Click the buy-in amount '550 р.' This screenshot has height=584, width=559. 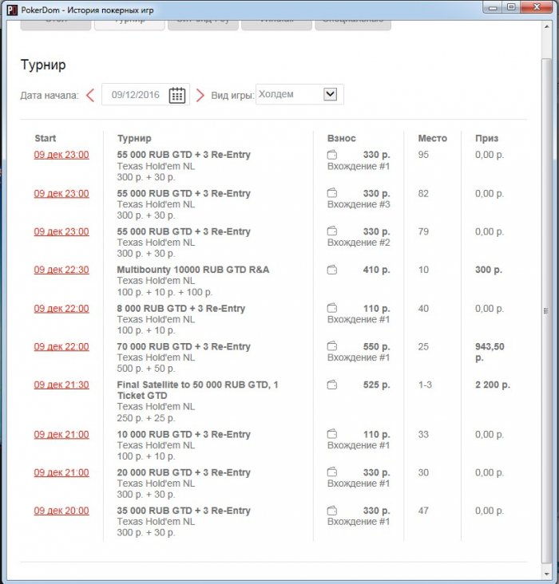pos(376,346)
